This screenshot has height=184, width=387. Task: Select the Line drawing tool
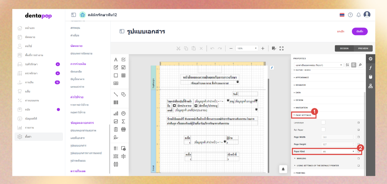coord(116,94)
